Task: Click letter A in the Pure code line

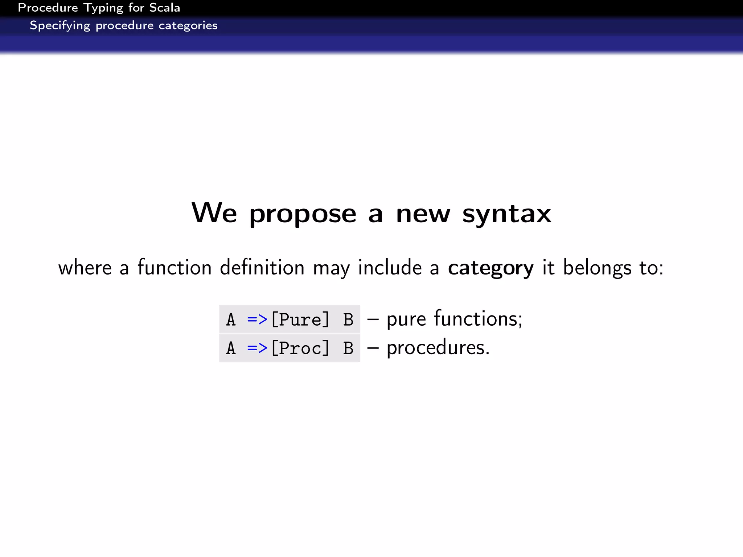Action: pos(231,320)
